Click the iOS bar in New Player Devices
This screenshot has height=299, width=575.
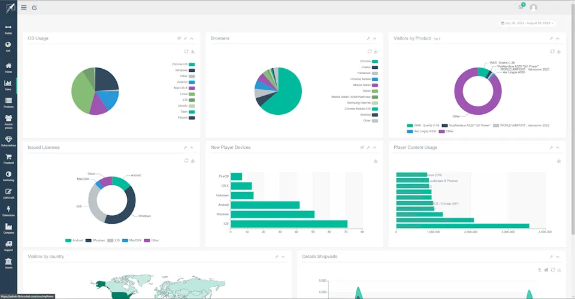click(x=289, y=224)
